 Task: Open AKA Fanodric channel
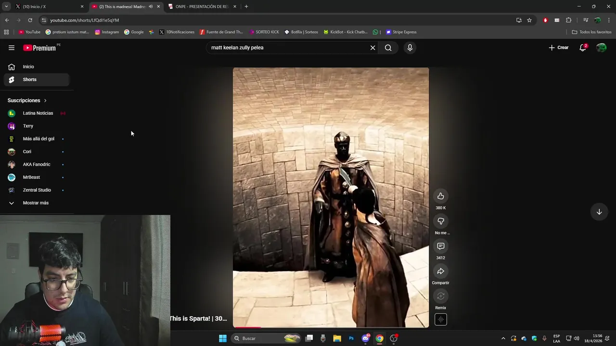[x=37, y=164]
